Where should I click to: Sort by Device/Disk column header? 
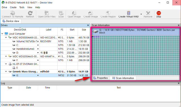tap(20, 30)
